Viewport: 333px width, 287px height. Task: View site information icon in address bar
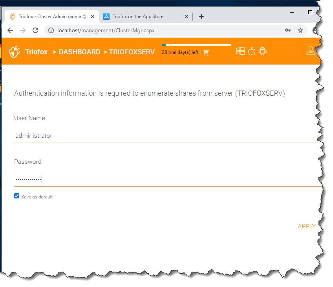(51, 30)
